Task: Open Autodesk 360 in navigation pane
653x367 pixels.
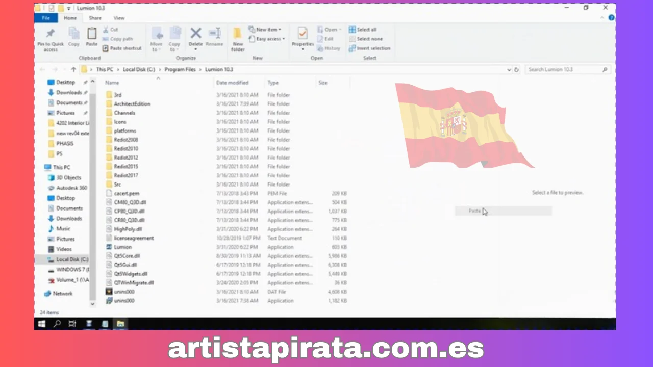Action: pyautogui.click(x=71, y=188)
